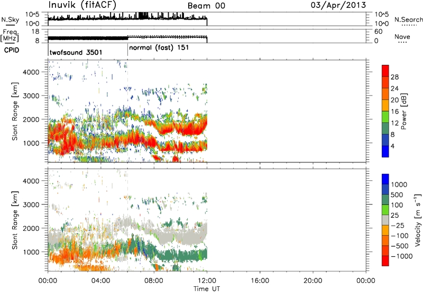
Task: Click the red top of the Power colorbar
Action: tap(385, 71)
